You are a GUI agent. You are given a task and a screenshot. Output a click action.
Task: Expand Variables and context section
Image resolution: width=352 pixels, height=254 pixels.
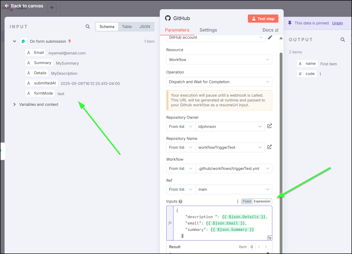point(15,104)
